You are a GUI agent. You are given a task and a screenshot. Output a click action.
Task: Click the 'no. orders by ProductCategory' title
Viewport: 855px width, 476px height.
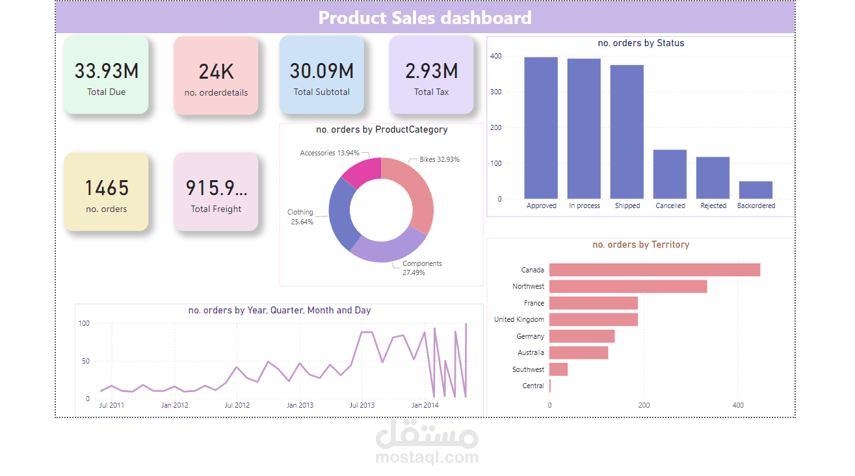pyautogui.click(x=382, y=129)
